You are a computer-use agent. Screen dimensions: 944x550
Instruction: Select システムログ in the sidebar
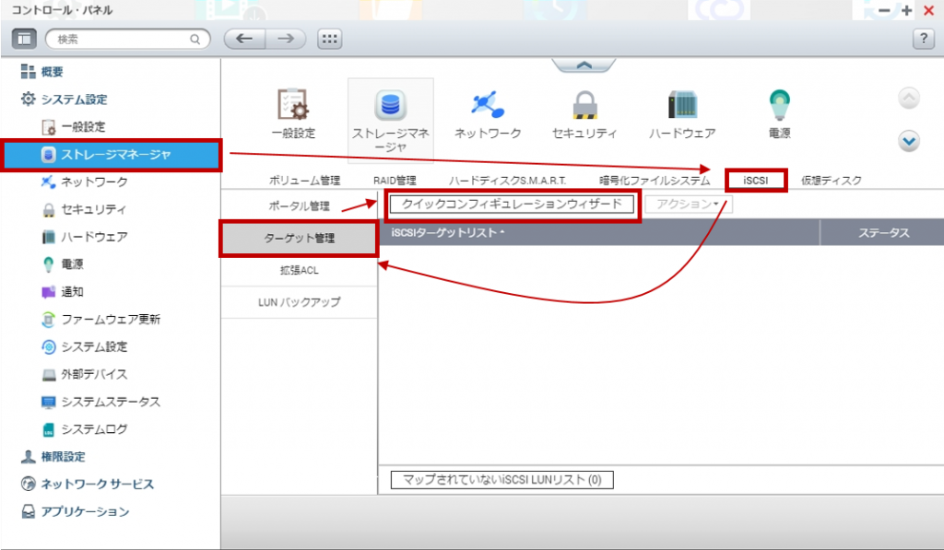84,429
